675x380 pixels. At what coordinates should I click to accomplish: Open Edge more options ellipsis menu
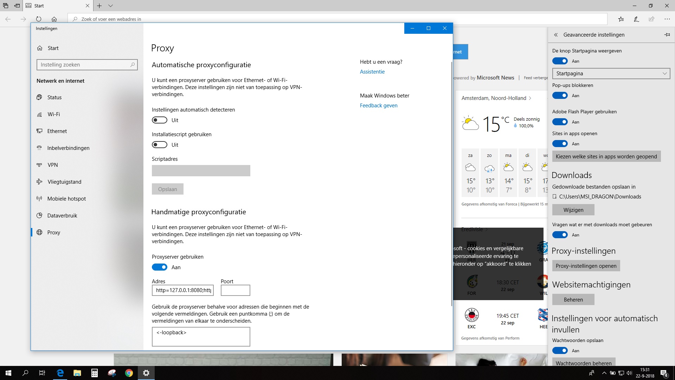coord(667,19)
